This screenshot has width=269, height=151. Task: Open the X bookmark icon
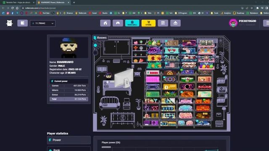pyautogui.click(x=53, y=13)
